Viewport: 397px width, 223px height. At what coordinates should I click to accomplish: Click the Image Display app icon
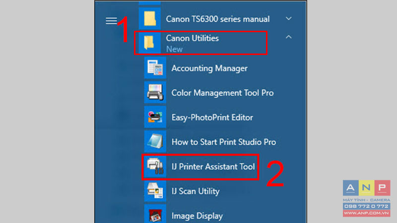coord(155,215)
